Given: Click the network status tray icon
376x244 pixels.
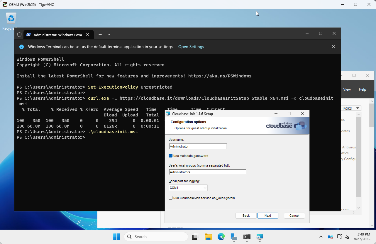Looking at the screenshot, I should click(339, 237).
